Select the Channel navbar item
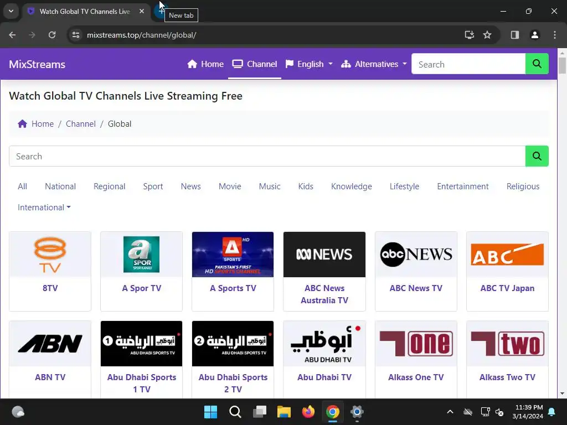 coord(255,64)
